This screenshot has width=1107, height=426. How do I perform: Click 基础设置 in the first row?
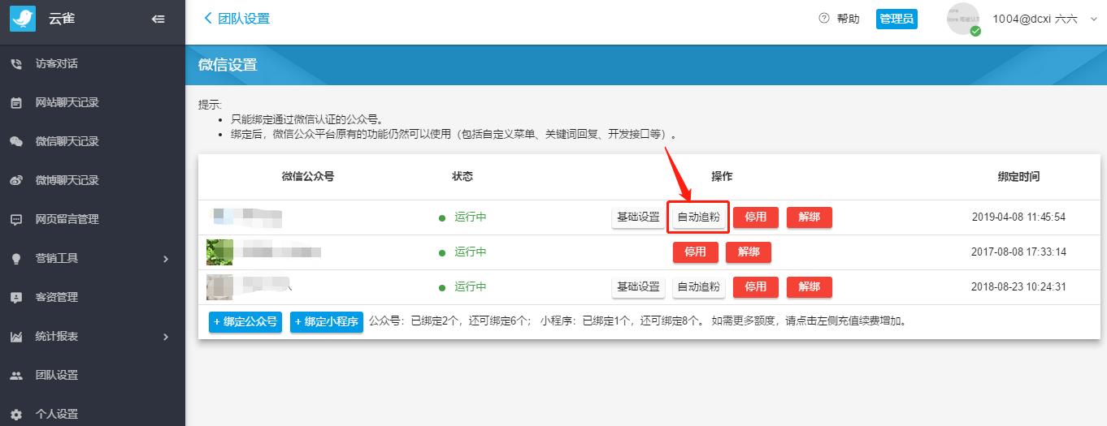click(638, 217)
